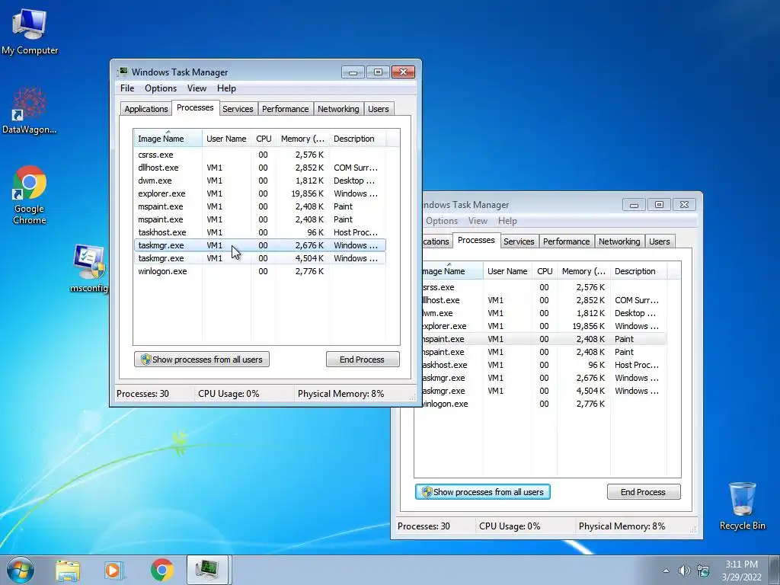Open File menu in front Task Manager

coord(127,88)
